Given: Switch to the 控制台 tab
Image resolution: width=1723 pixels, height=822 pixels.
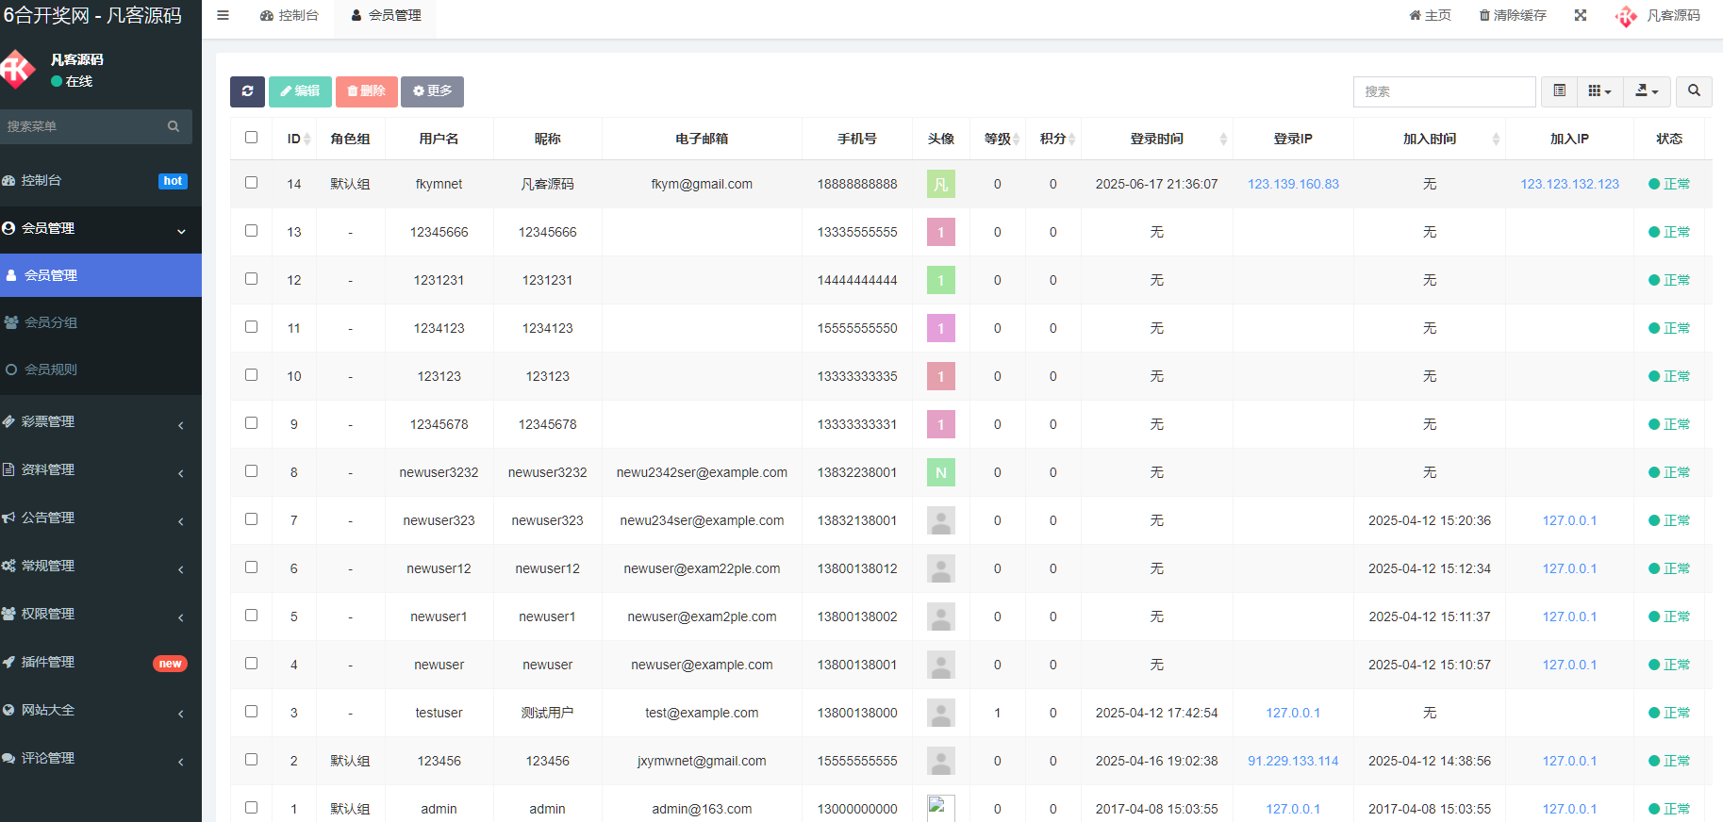Looking at the screenshot, I should pos(290,15).
